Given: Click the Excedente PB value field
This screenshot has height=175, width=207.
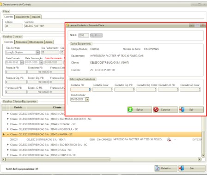Looking at the screenshot, I should point(38,72).
